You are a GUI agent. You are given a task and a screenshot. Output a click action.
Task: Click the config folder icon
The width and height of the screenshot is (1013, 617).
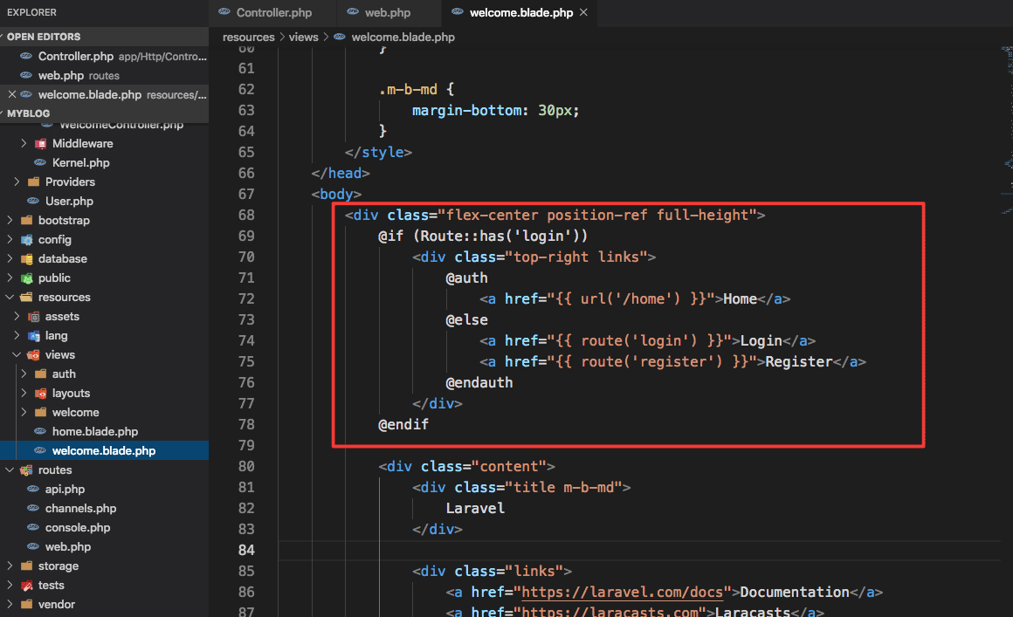28,239
